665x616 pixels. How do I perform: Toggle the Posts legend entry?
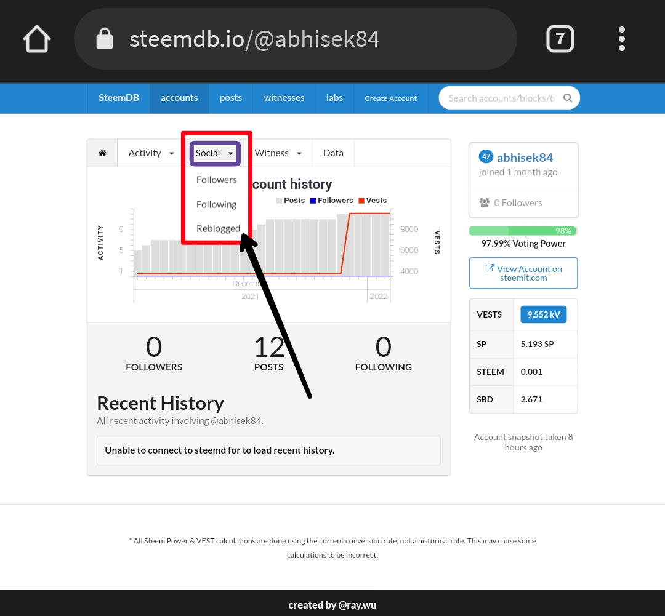click(x=291, y=201)
